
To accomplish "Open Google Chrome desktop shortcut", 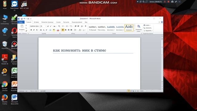I will coord(5,86).
